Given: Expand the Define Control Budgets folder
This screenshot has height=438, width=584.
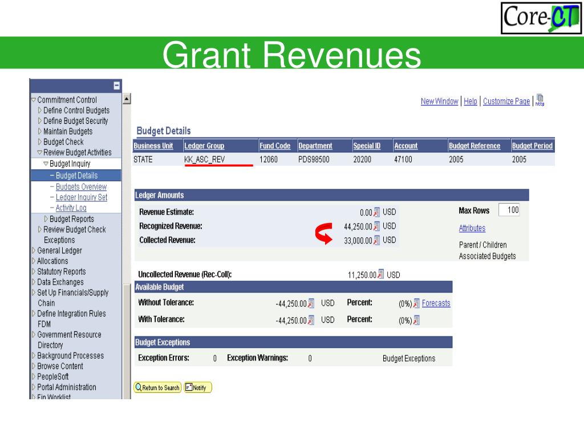Looking at the screenshot, I should click(40, 110).
